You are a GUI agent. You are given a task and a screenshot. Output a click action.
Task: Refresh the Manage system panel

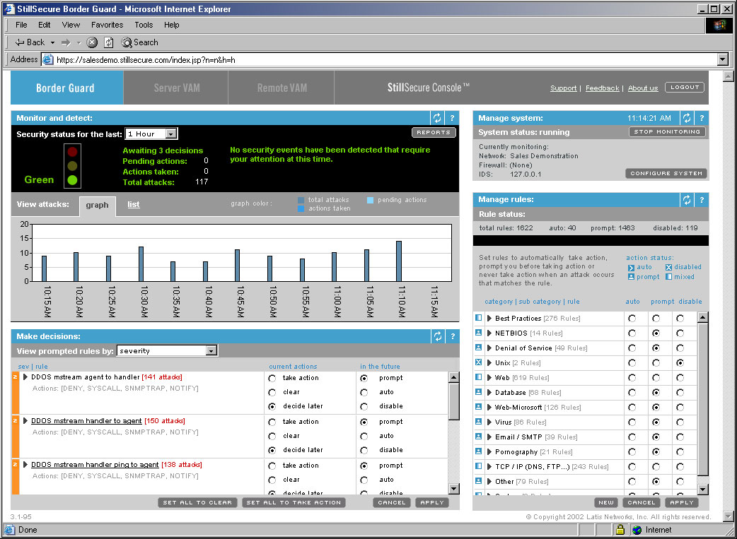click(687, 118)
